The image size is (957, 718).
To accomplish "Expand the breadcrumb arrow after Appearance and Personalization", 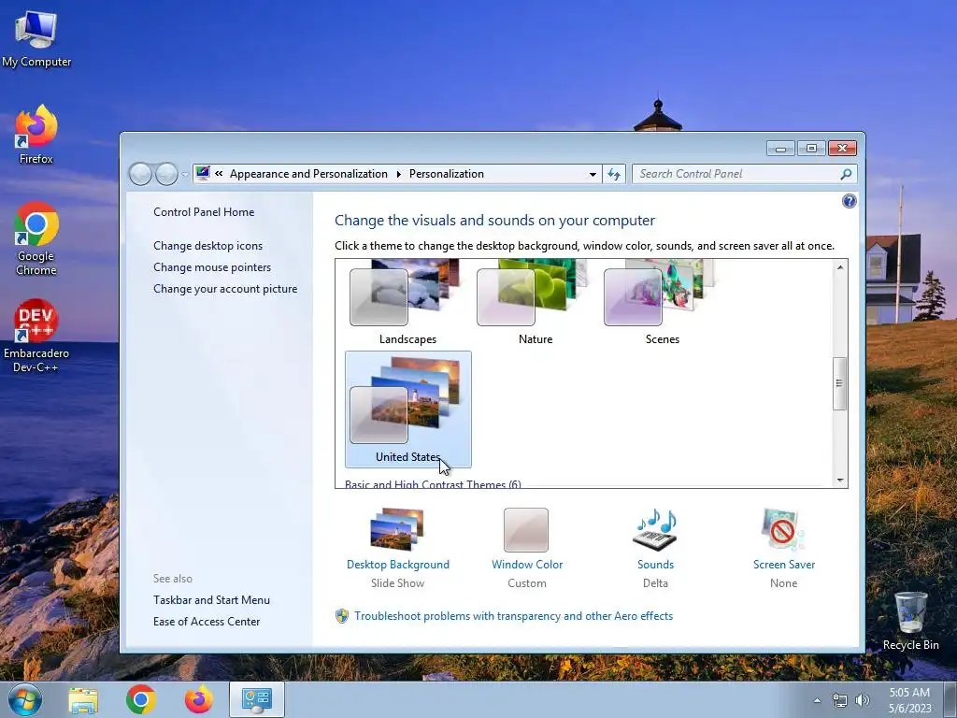I will coord(398,174).
